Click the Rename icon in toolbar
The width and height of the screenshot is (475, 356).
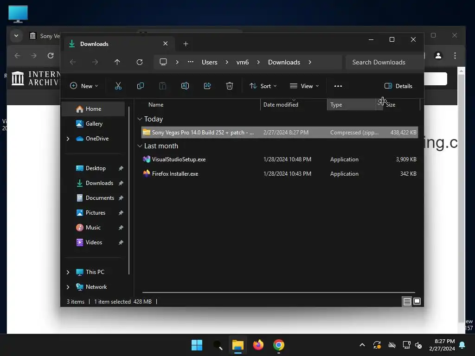click(x=185, y=86)
